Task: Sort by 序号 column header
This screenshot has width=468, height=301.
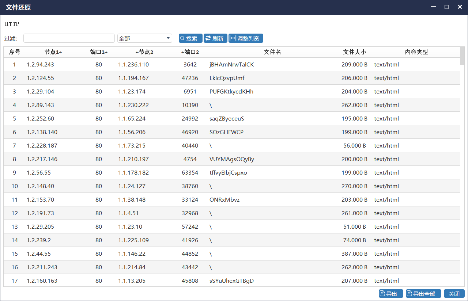Action: [15, 52]
